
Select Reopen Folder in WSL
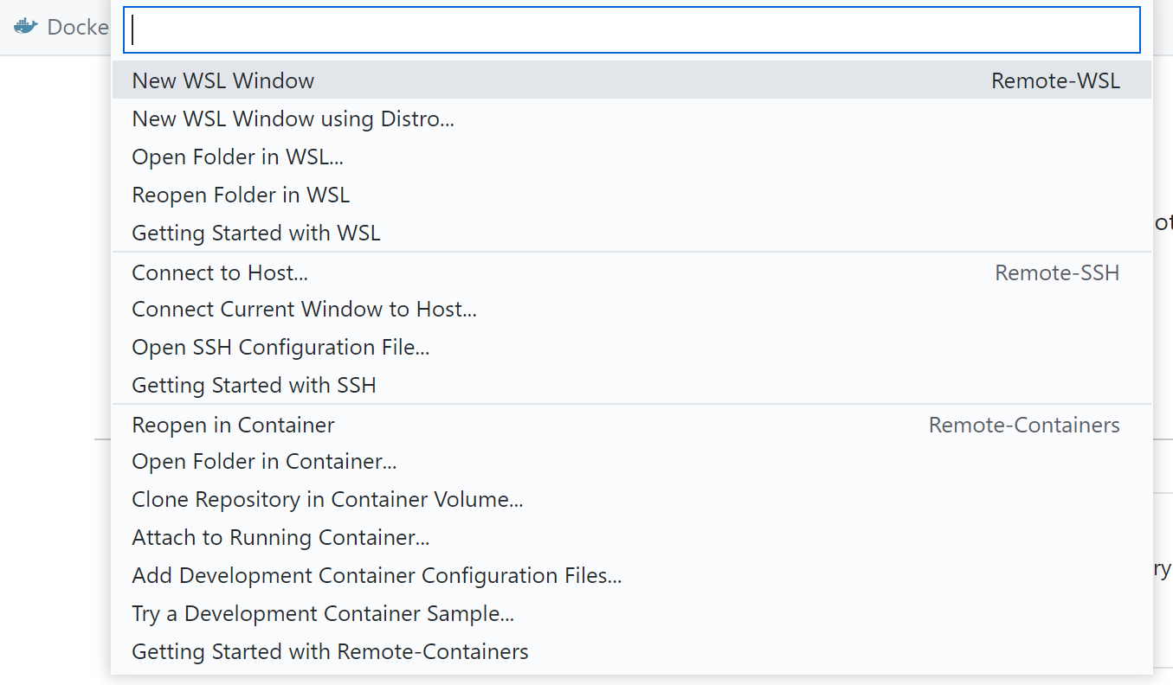[632, 195]
